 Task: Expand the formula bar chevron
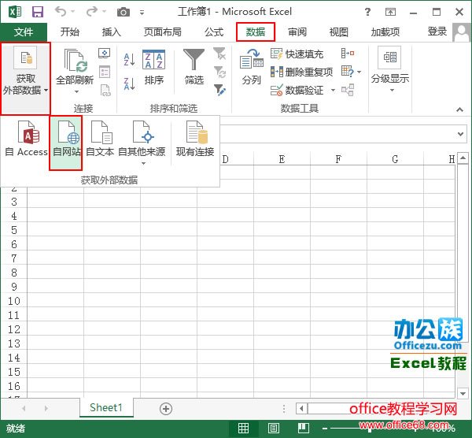[460, 134]
